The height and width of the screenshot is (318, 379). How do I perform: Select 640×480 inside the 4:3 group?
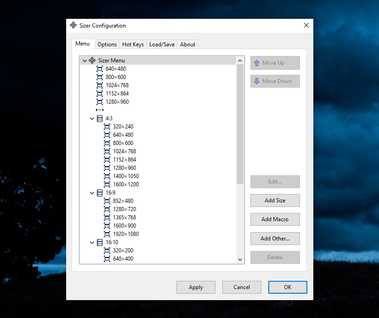pyautogui.click(x=123, y=135)
